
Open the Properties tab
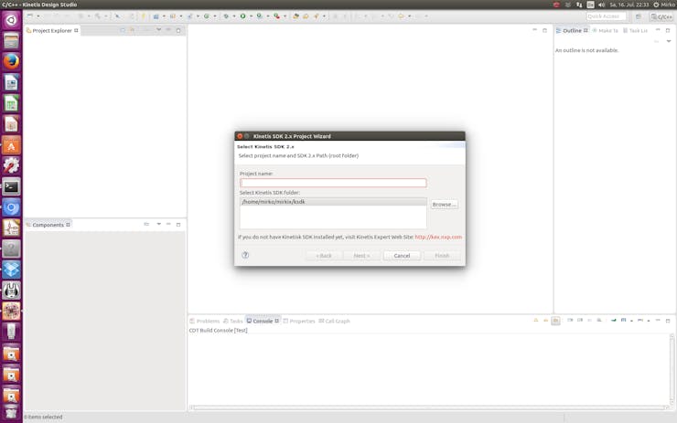pos(299,322)
